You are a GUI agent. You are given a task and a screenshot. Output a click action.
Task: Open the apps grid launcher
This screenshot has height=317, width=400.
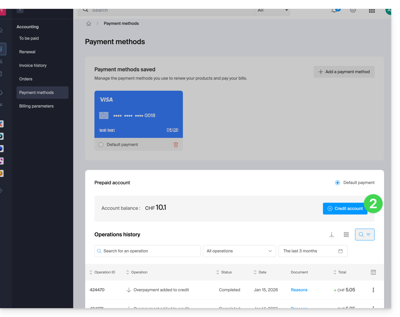tap(372, 11)
